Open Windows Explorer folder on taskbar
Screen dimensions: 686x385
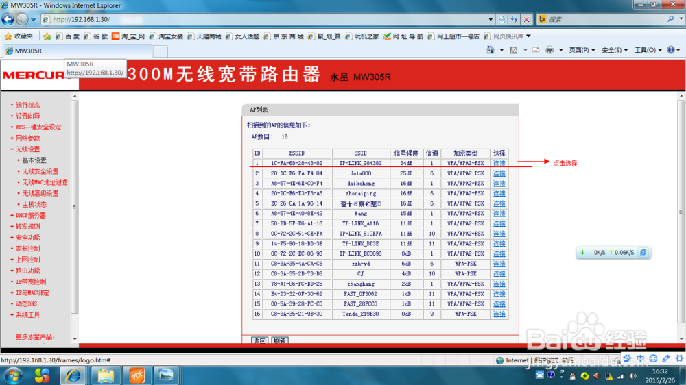coord(106,375)
